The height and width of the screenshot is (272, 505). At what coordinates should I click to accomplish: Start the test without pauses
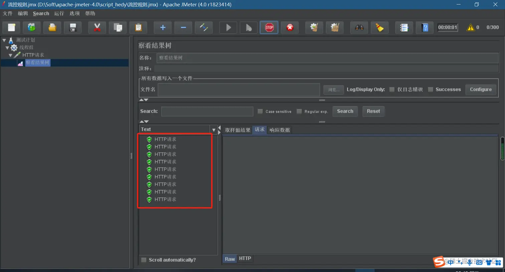249,27
